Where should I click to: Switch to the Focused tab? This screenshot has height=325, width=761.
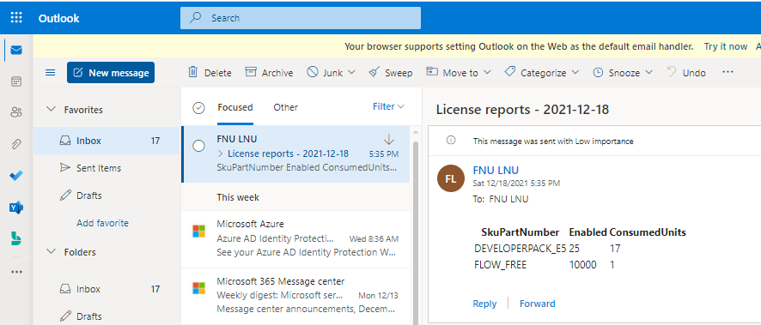(234, 107)
